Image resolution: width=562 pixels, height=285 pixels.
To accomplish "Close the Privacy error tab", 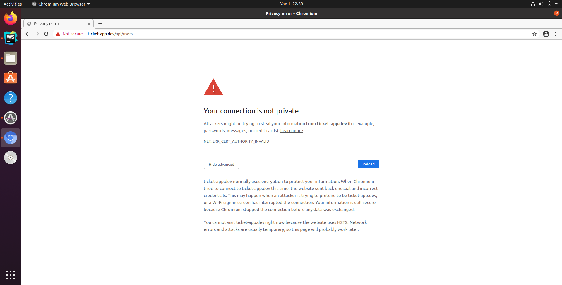I will point(89,24).
